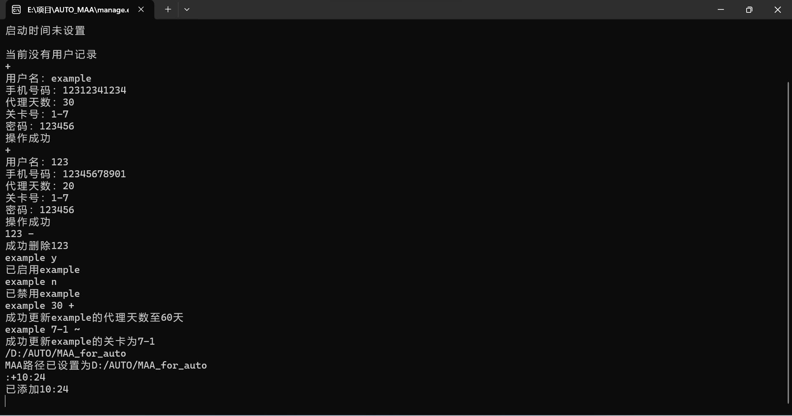792x416 pixels.
Task: Click the '已启用example' output line
Action: [42, 270]
